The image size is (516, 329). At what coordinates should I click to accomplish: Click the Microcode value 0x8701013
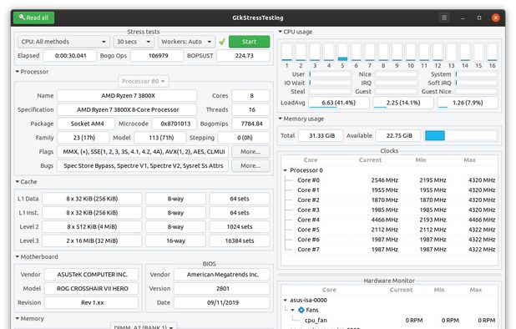click(175, 124)
